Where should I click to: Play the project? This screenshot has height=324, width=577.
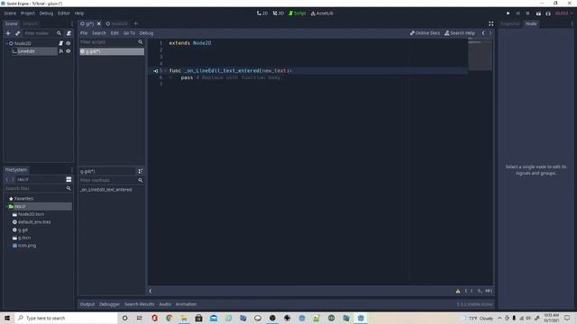coord(508,13)
